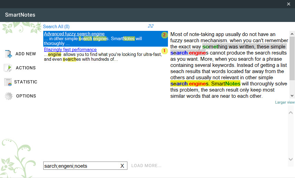Open the ACTIONS menu label
The width and height of the screenshot is (295, 178).
click(x=26, y=68)
